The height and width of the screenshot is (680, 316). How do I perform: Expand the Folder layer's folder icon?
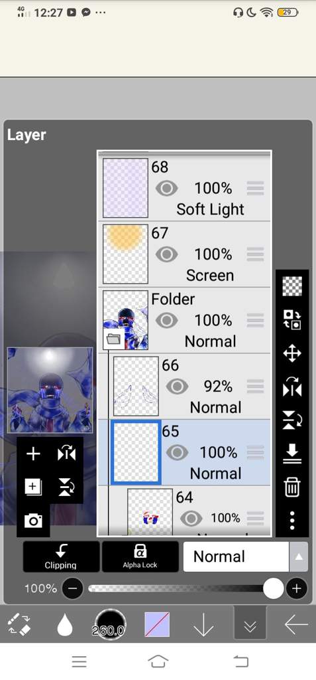pyautogui.click(x=113, y=339)
